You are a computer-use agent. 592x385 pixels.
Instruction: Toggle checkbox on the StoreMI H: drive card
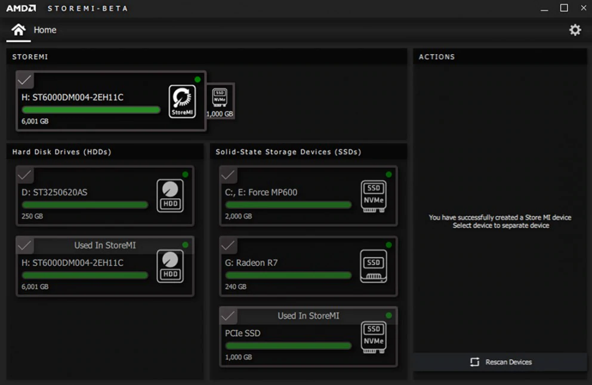25,79
